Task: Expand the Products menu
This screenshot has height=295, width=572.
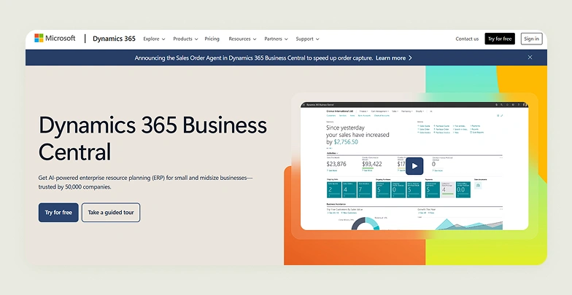Action: coord(185,39)
